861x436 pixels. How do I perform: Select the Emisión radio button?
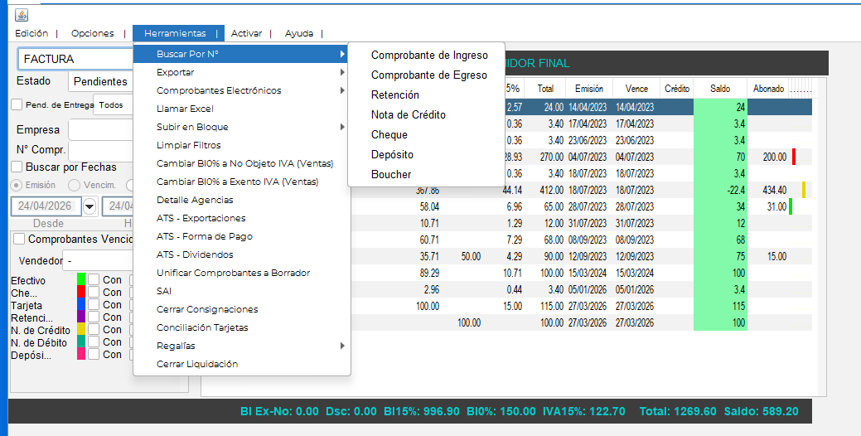tap(17, 185)
